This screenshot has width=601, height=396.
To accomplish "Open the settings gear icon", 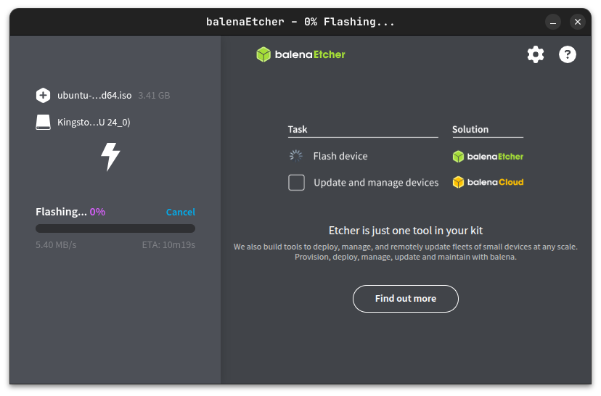I will 536,54.
